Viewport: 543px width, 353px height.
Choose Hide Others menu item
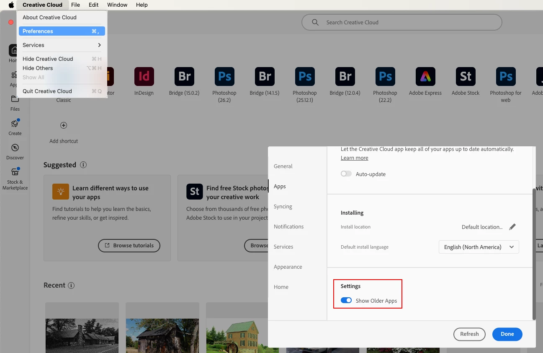[62, 68]
